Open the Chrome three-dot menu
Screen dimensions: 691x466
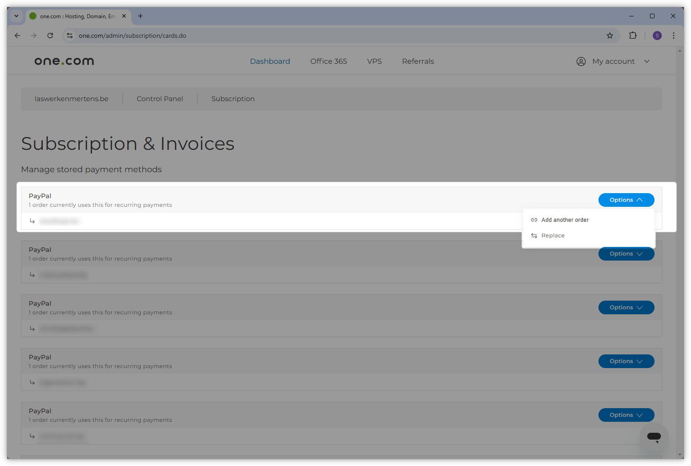tap(674, 35)
